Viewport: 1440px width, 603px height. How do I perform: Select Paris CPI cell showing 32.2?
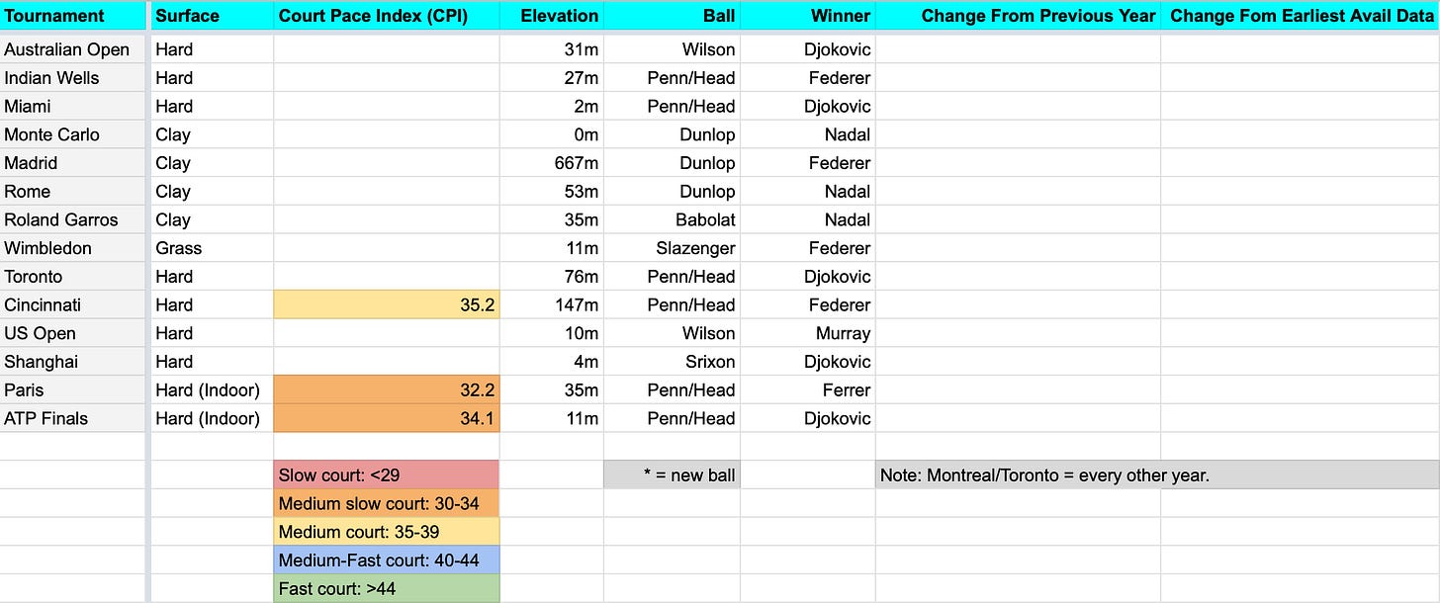pos(387,389)
